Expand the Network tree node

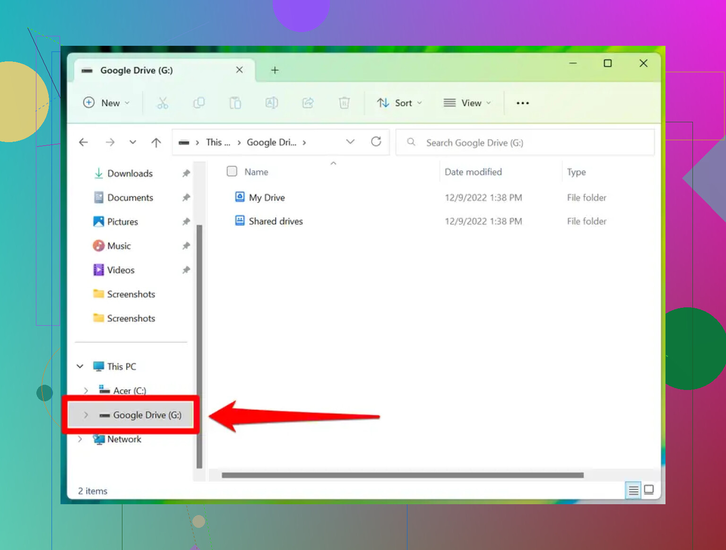pyautogui.click(x=80, y=439)
